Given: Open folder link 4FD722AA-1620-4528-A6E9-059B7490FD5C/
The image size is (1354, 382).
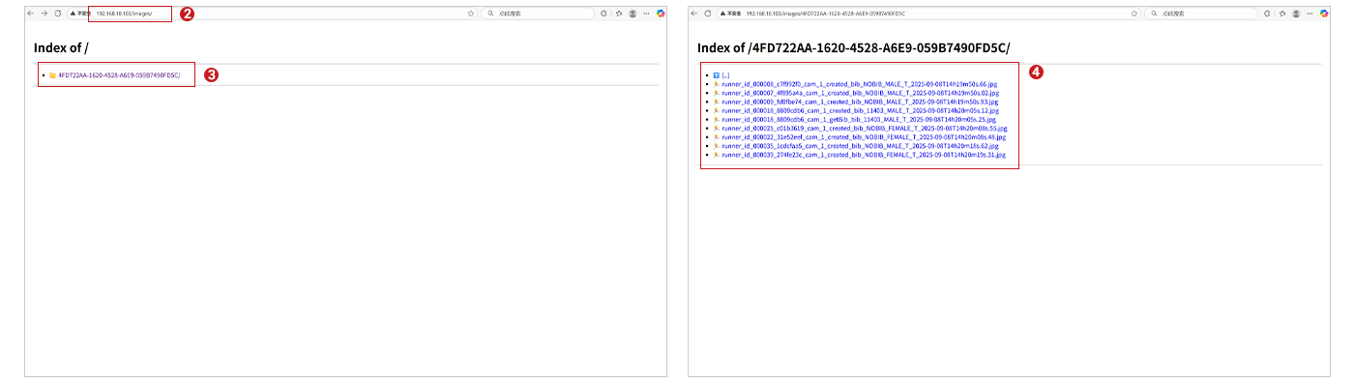Looking at the screenshot, I should pyautogui.click(x=119, y=74).
